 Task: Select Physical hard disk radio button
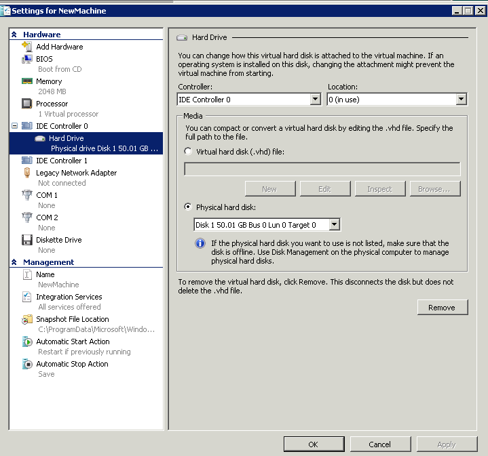(188, 207)
